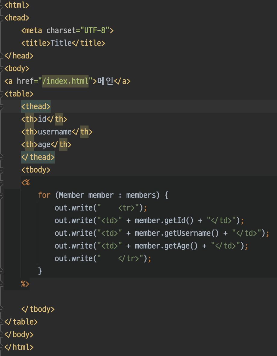Click the members variable in the for loop
The width and height of the screenshot is (277, 356).
(x=141, y=195)
